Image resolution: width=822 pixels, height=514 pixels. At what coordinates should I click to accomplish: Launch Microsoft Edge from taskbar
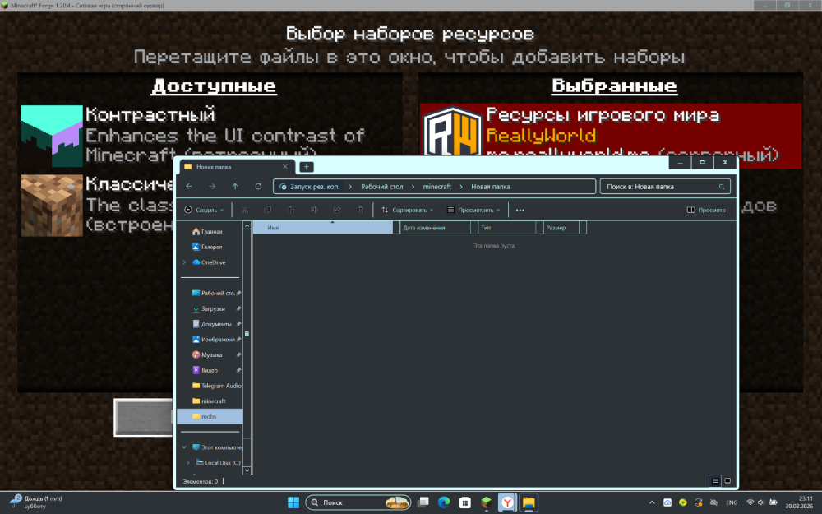444,502
